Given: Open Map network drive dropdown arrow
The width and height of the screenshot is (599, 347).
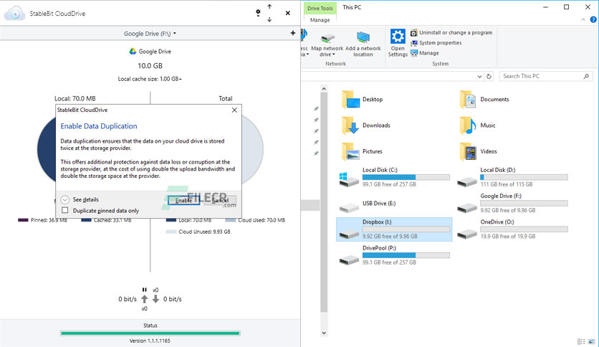Looking at the screenshot, I should (x=333, y=54).
